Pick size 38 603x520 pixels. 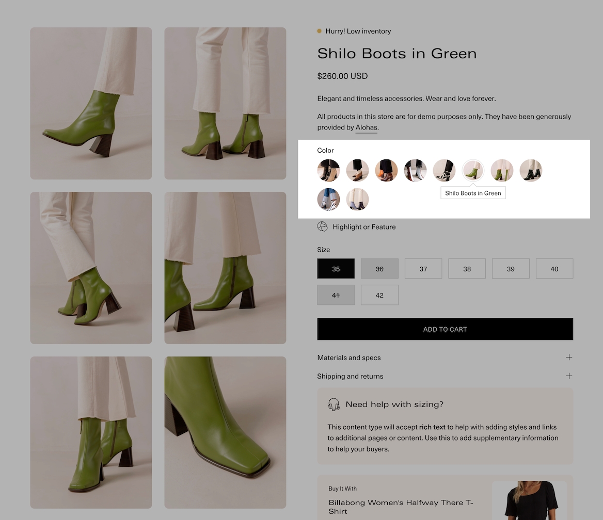467,269
